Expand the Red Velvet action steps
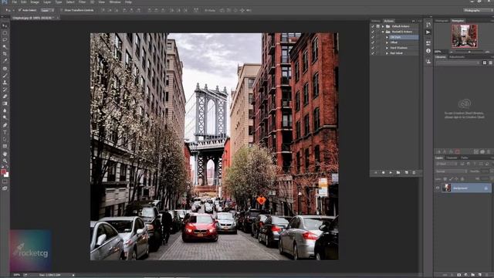The image size is (494, 278). pyautogui.click(x=387, y=53)
